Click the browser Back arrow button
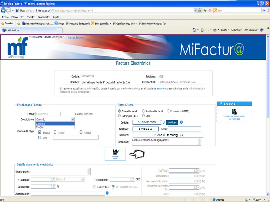Image resolution: width=270 pixels, height=202 pixels. 3,10
